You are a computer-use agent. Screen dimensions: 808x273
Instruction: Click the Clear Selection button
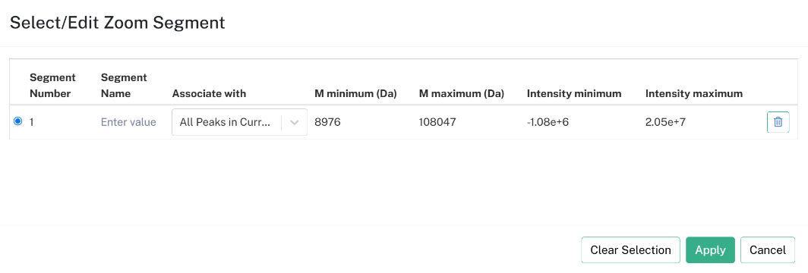click(x=631, y=249)
